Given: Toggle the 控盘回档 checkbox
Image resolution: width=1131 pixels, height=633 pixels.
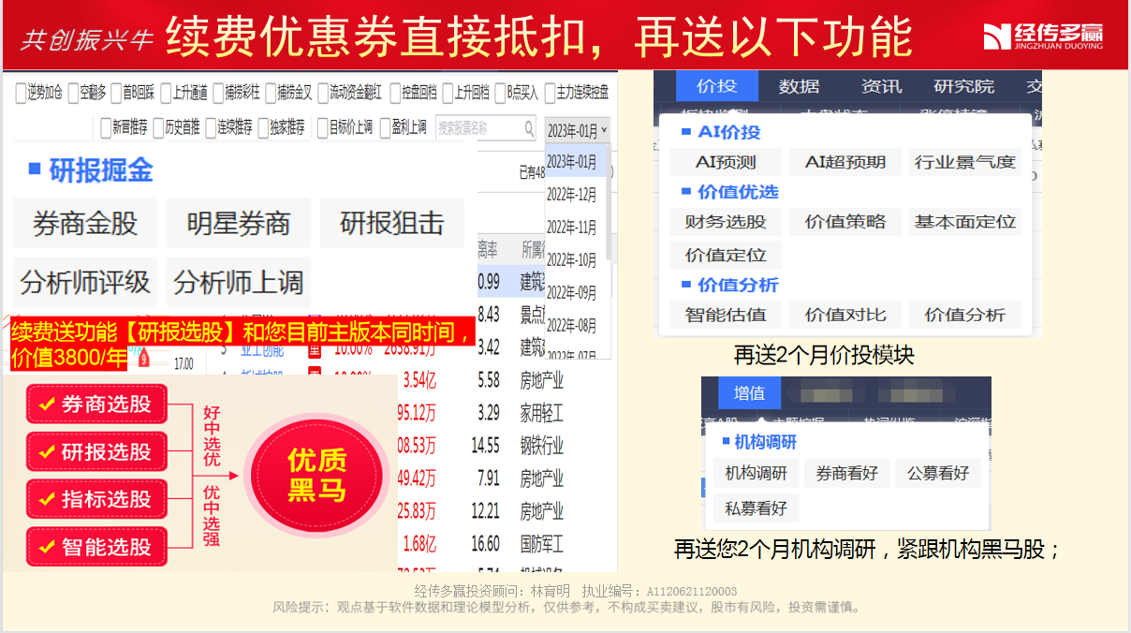Looking at the screenshot, I should click(395, 93).
